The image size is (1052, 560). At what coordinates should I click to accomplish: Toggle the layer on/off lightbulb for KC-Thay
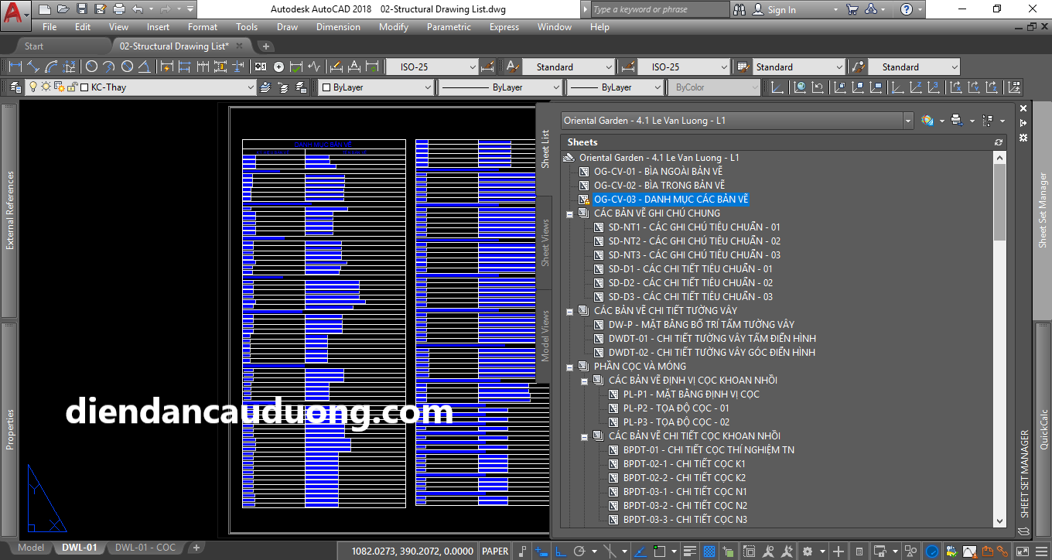[x=33, y=87]
